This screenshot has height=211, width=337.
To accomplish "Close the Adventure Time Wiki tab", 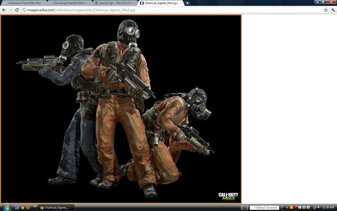I will pos(44,3).
